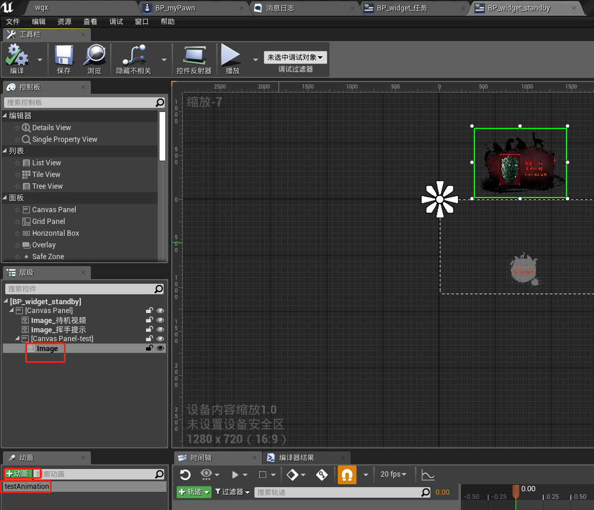
Task: Toggle the lock on the Image widget
Action: tap(149, 348)
